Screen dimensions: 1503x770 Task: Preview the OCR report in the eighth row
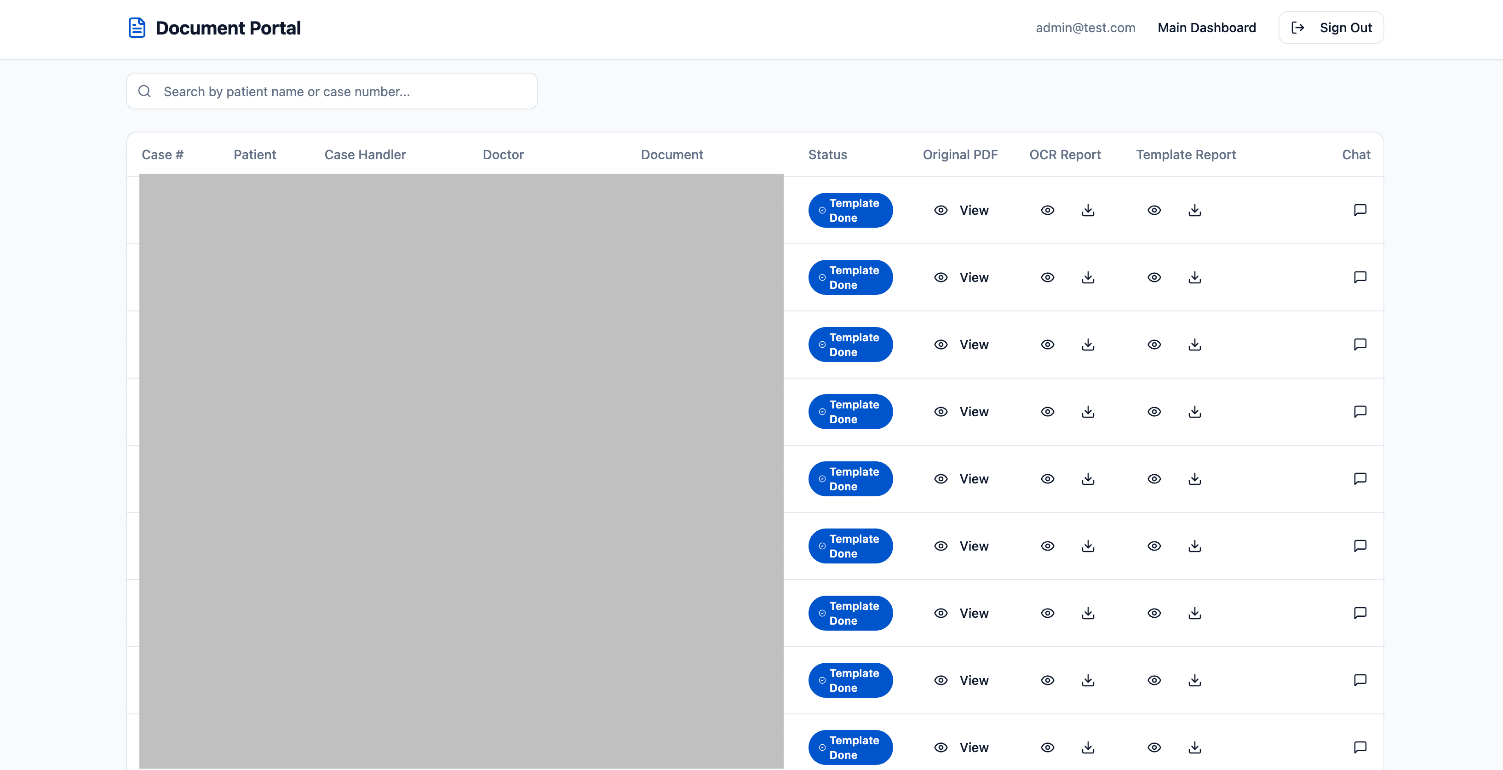click(1048, 679)
